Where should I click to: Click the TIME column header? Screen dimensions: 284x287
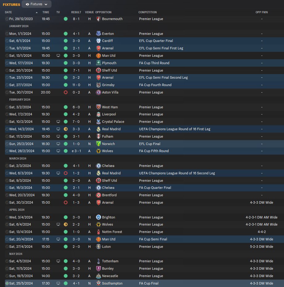[46, 12]
